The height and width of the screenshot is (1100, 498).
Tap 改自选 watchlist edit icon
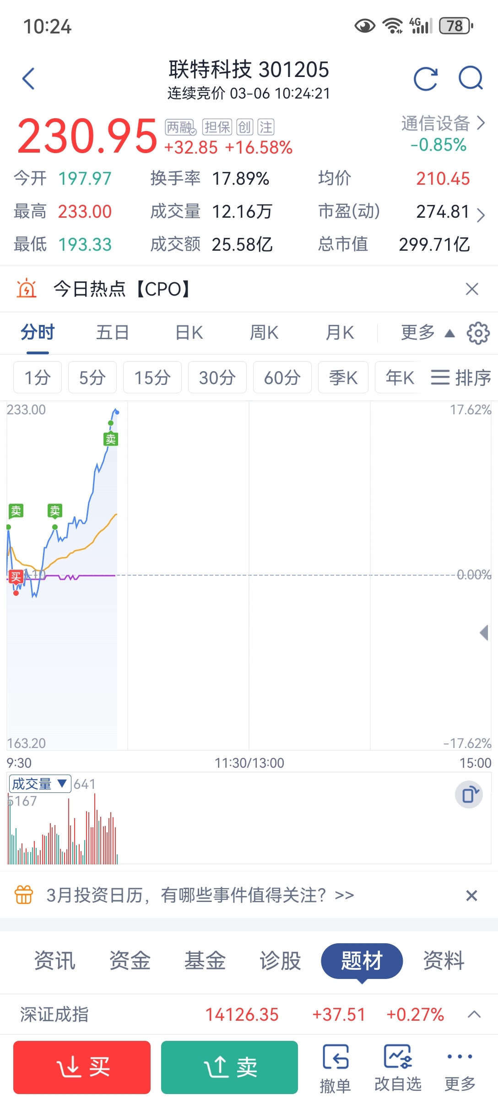point(398,1057)
